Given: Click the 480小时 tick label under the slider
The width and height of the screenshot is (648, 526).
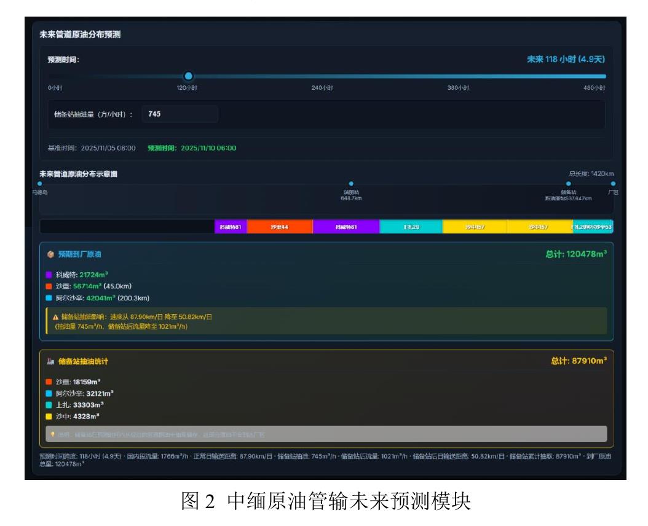Looking at the screenshot, I should (595, 88).
